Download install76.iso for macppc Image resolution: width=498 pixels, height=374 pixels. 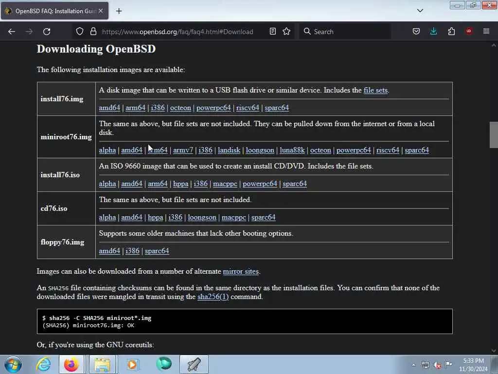225,184
